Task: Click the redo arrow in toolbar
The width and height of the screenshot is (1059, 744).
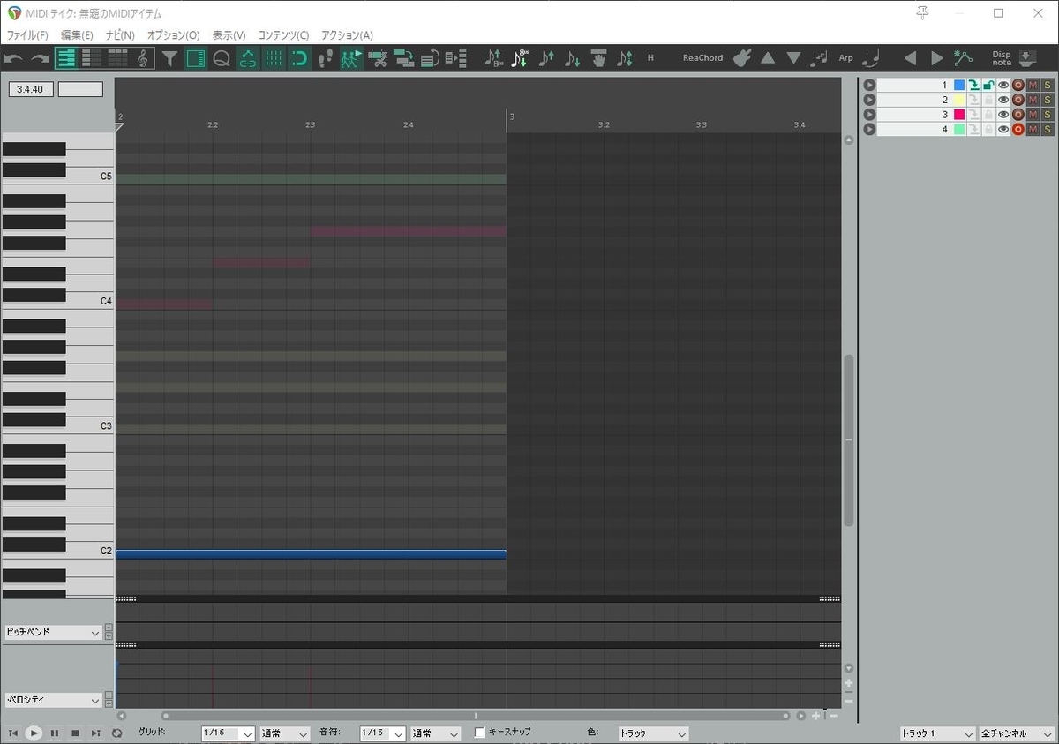Action: pos(41,58)
